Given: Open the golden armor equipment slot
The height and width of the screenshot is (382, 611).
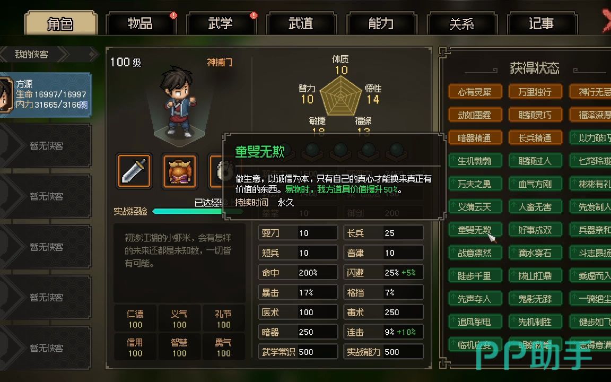Looking at the screenshot, I should pyautogui.click(x=180, y=171).
